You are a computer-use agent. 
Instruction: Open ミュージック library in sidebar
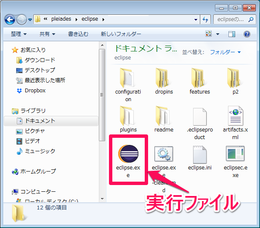click(36, 151)
